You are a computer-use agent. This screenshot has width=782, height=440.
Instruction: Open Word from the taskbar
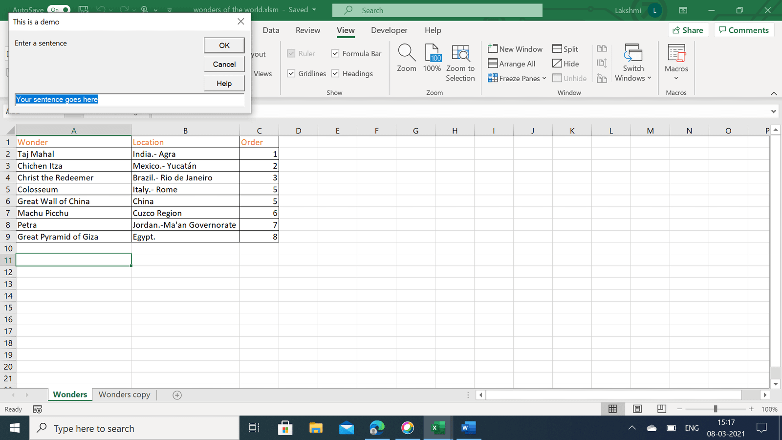[468, 428]
